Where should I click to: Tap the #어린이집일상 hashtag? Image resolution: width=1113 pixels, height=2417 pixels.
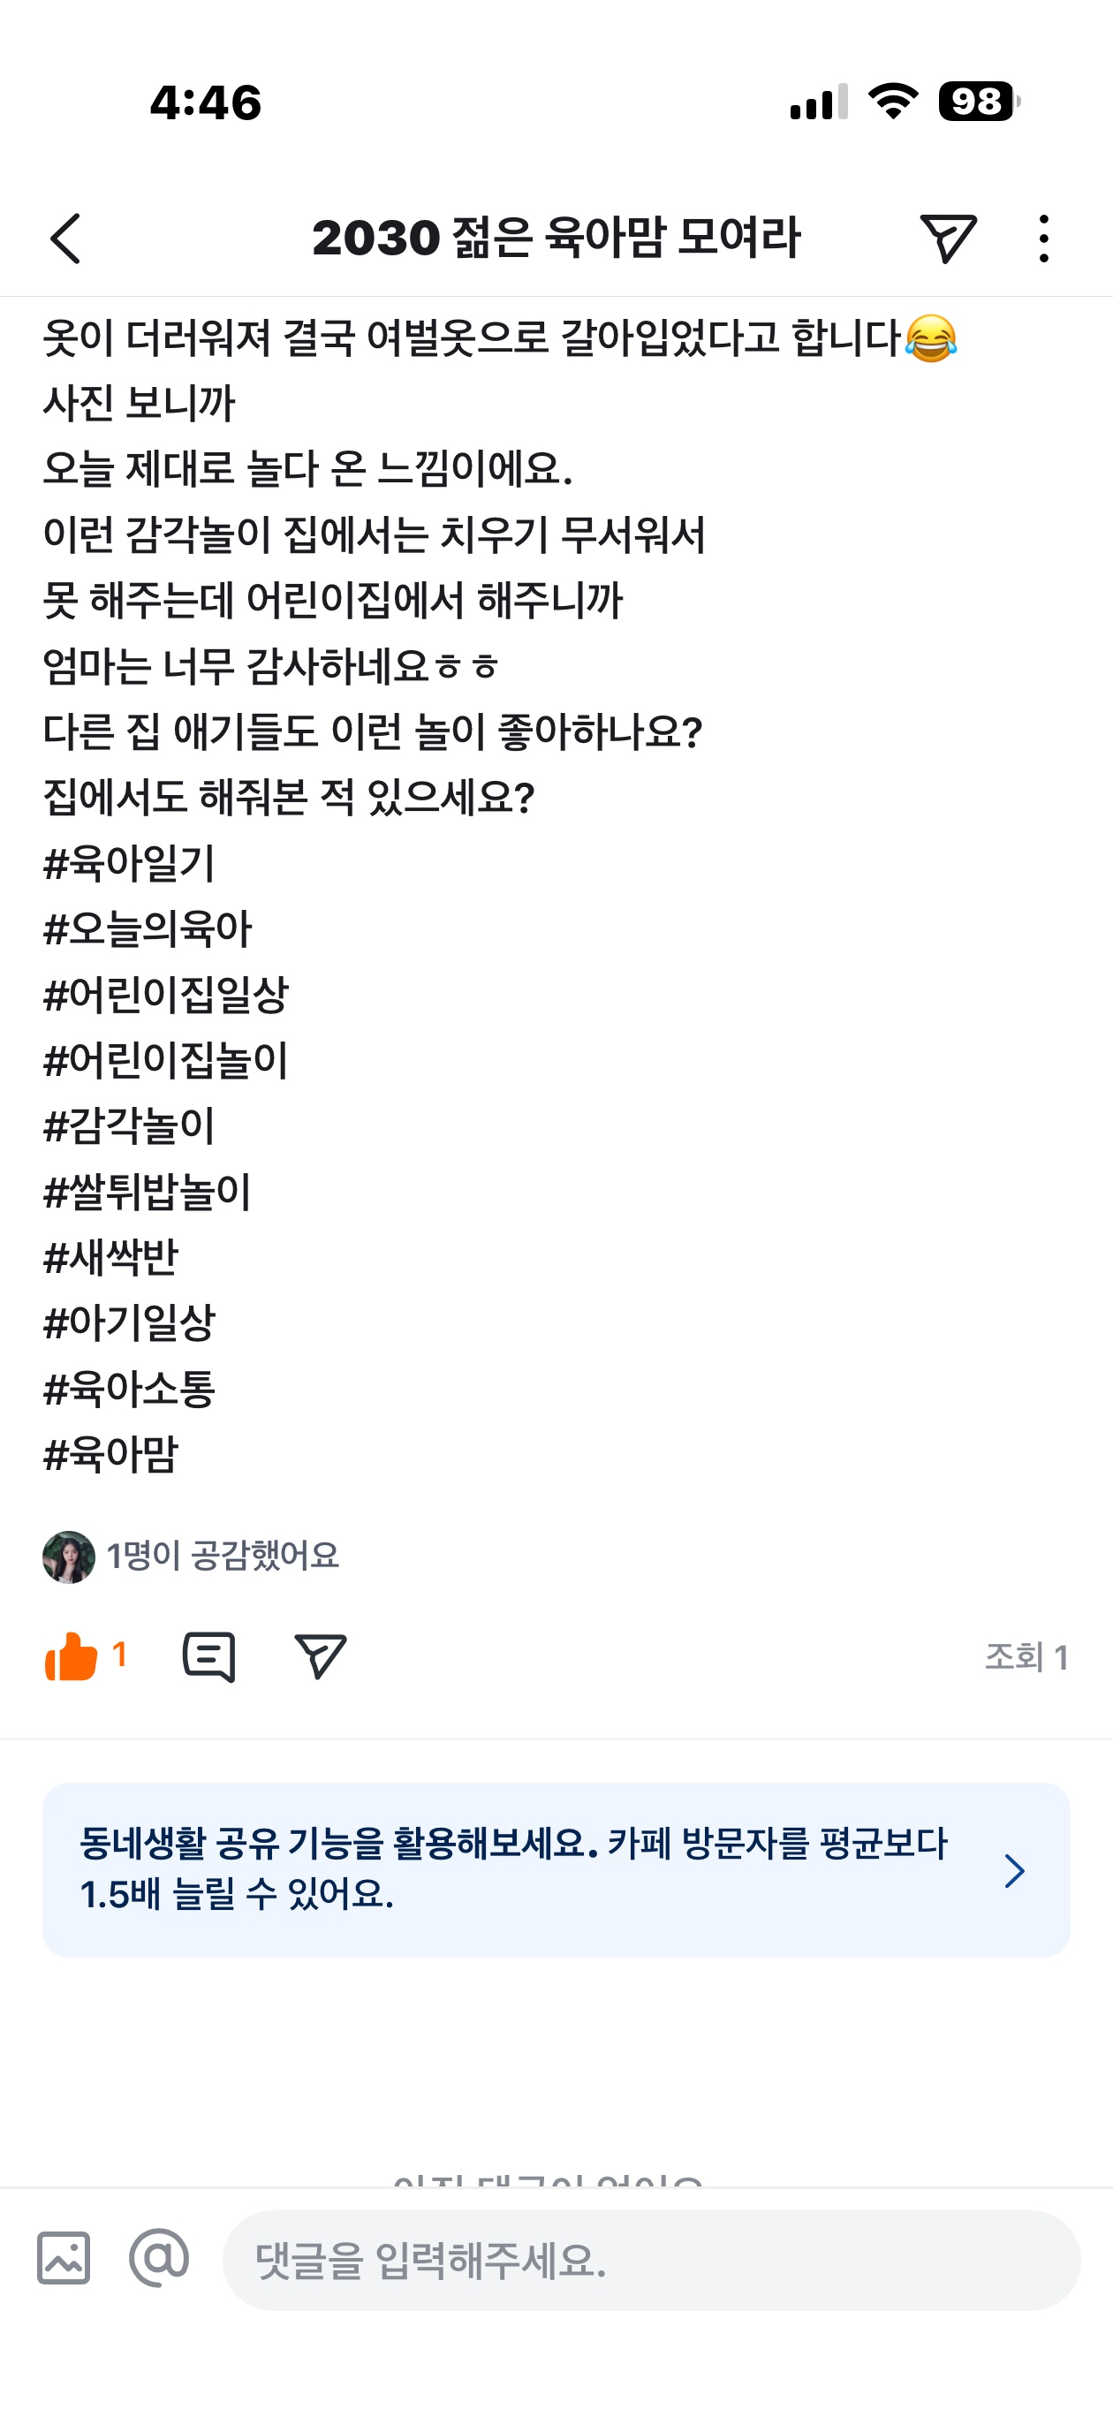pos(166,995)
